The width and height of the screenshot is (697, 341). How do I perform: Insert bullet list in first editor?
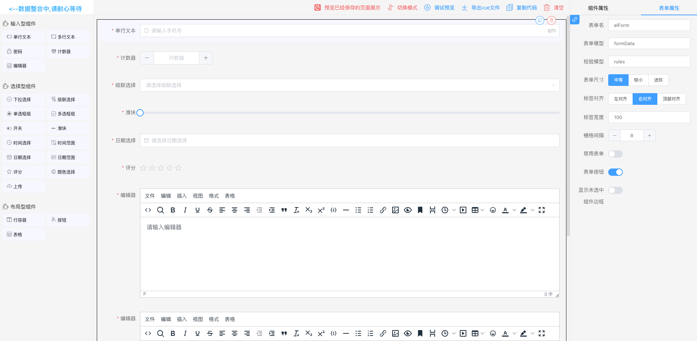coord(358,210)
